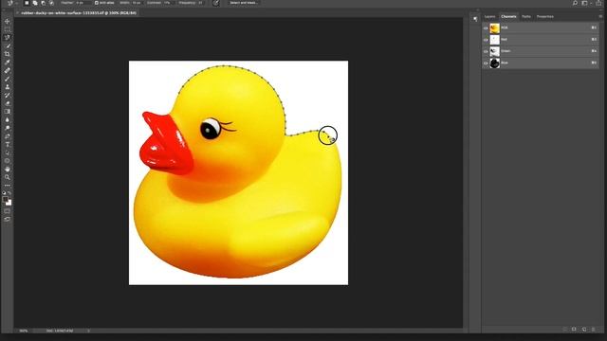
Task: Click the Feather value field
Action: tap(83, 3)
